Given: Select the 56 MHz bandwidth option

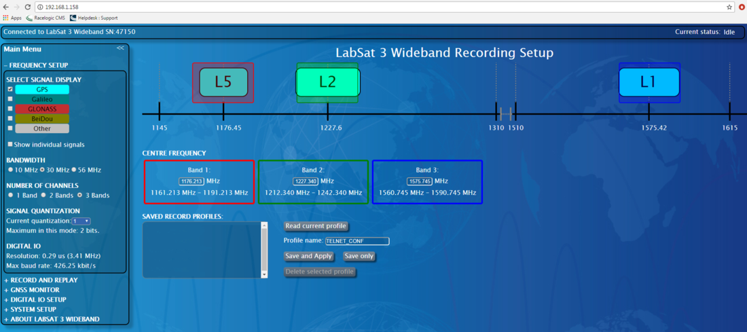Looking at the screenshot, I should (x=74, y=170).
